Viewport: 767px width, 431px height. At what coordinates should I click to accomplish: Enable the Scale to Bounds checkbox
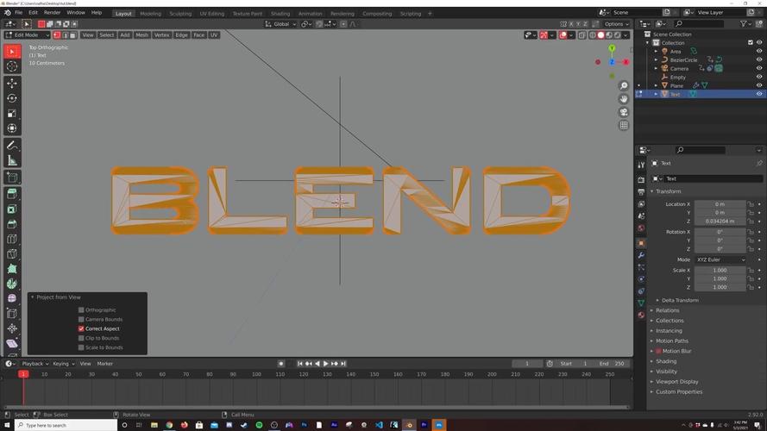81,347
